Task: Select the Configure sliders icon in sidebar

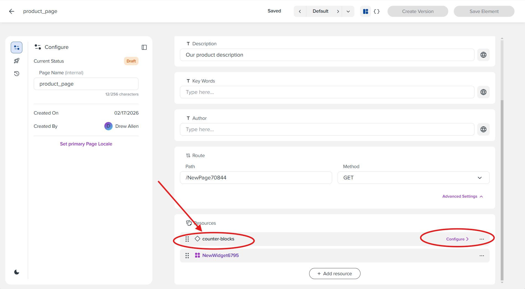Action: (x=17, y=47)
